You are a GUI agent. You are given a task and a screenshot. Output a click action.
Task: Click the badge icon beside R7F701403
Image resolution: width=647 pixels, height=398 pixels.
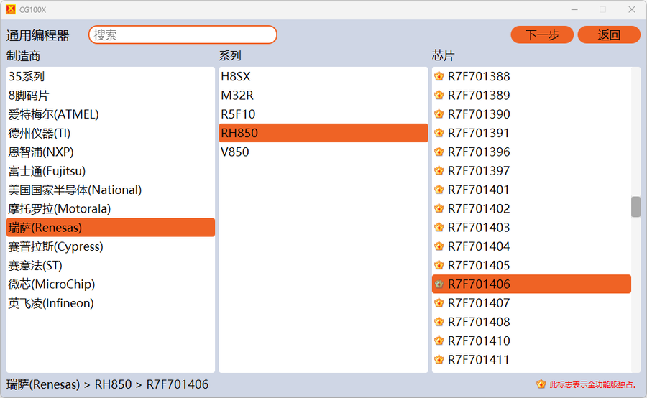439,228
